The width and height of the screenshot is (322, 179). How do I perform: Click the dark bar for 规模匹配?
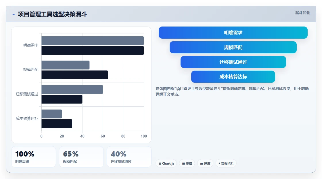[75, 75]
